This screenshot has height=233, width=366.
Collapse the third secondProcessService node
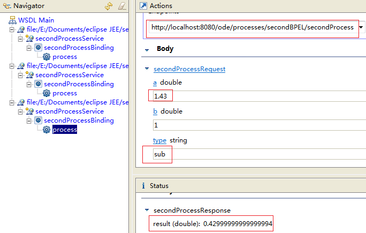point(20,112)
